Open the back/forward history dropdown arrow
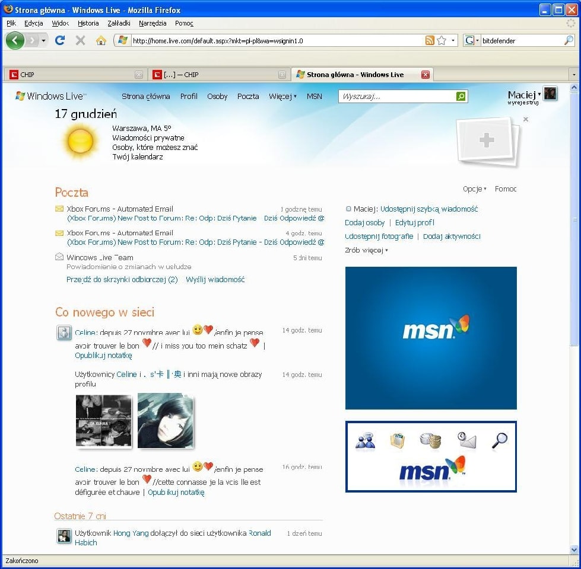The image size is (581, 569). tap(44, 40)
